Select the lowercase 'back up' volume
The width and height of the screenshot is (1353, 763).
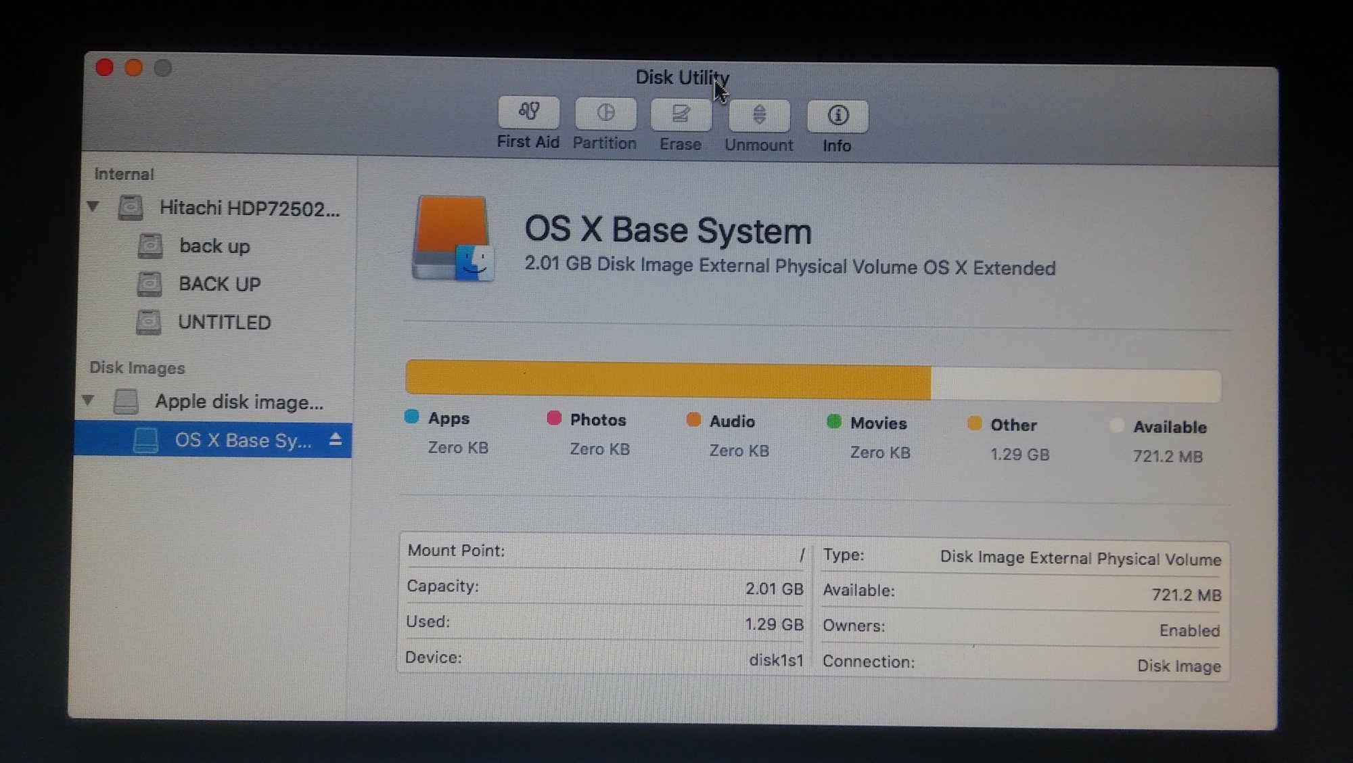click(214, 246)
